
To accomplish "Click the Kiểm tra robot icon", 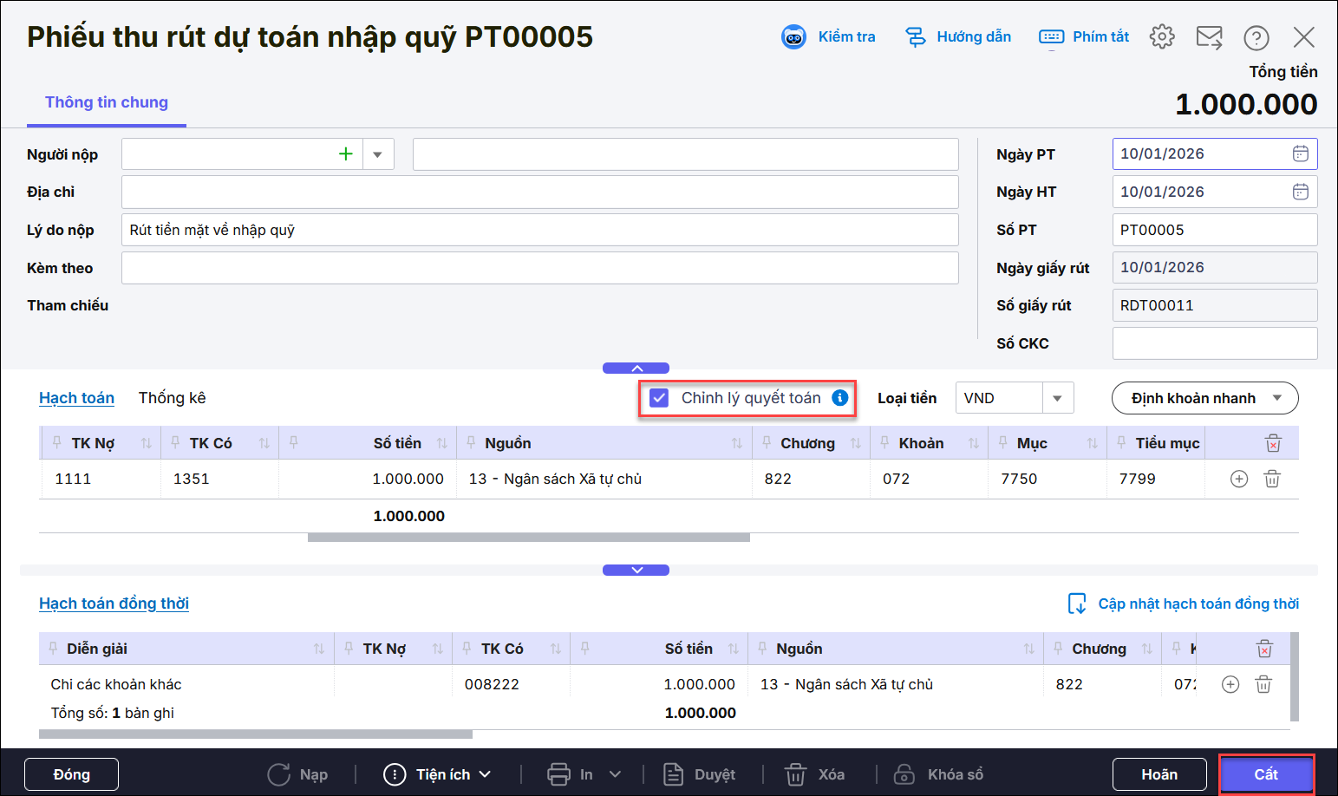I will (x=793, y=36).
